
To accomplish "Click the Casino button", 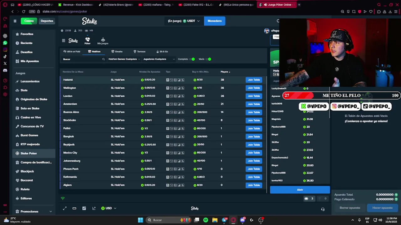I will tap(29, 21).
